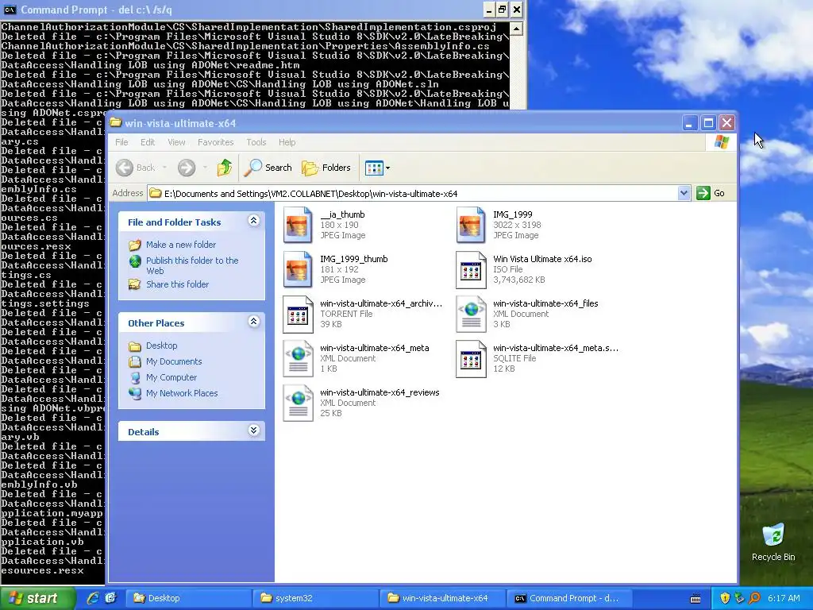The width and height of the screenshot is (813, 610).
Task: Switch to the system32 taskbar window
Action: pyautogui.click(x=315, y=598)
